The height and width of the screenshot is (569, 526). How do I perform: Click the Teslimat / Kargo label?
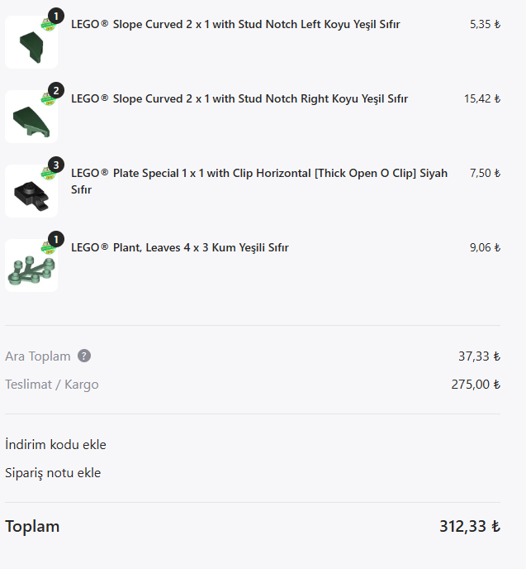(52, 385)
